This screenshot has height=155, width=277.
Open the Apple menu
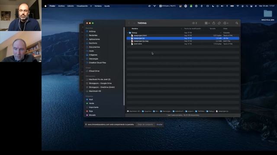coord(45,6)
